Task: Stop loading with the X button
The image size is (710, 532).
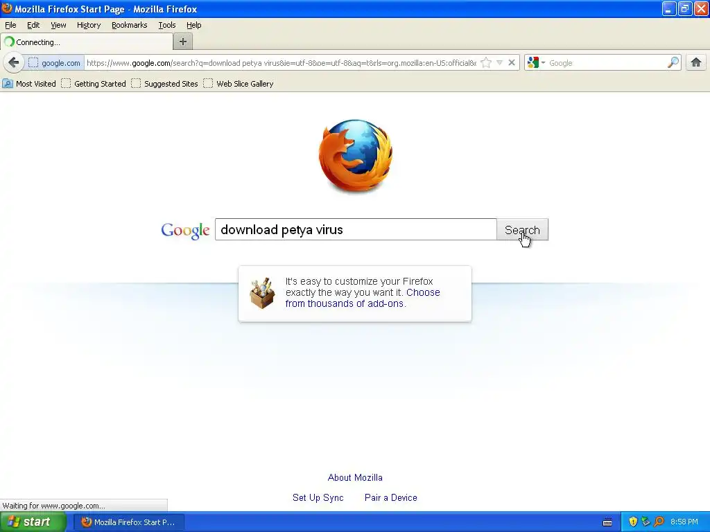Action: click(512, 62)
